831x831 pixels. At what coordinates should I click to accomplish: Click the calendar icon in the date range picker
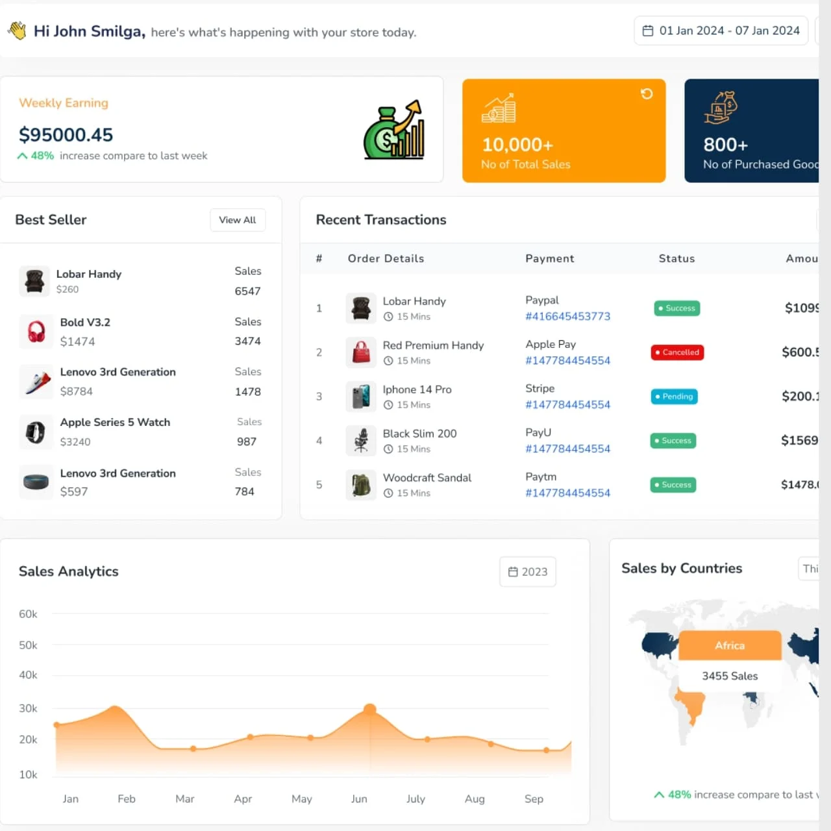(649, 31)
